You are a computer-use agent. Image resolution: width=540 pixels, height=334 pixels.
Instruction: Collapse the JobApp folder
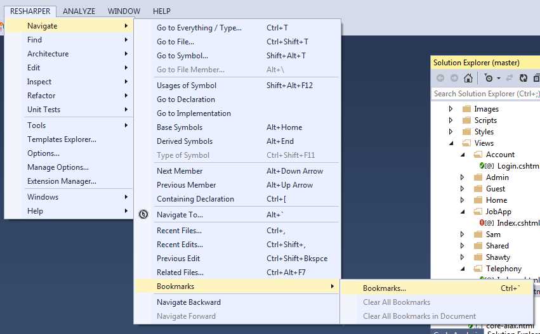pyautogui.click(x=463, y=212)
